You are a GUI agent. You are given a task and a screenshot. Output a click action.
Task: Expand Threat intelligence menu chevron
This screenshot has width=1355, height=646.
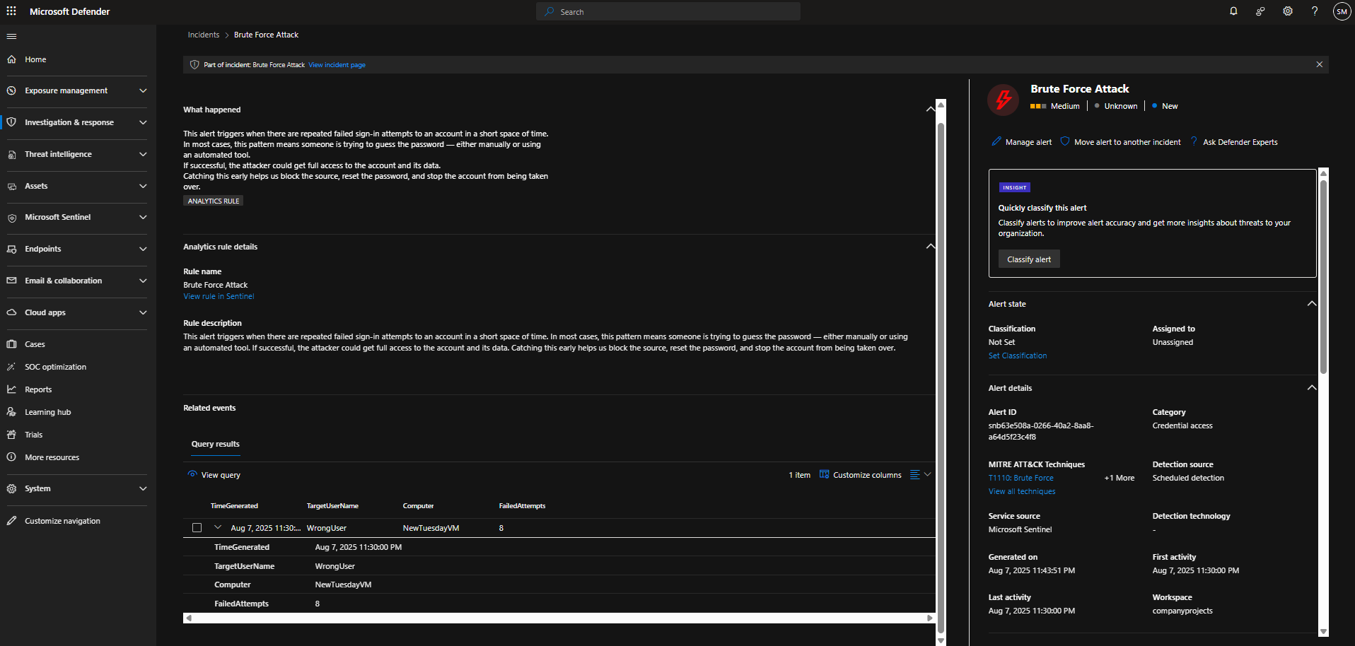pyautogui.click(x=143, y=154)
